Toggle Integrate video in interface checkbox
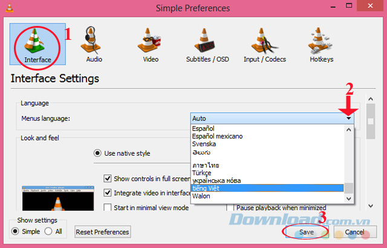The width and height of the screenshot is (387, 248). 108,193
